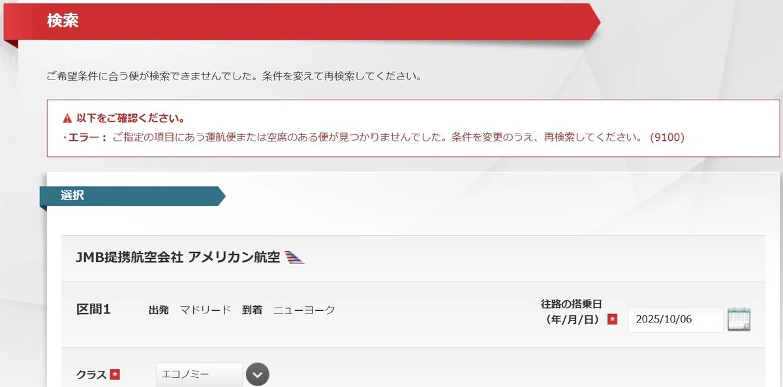Click the outbound date field 2025/10/06
Screen dimensions: 783x387
675,319
